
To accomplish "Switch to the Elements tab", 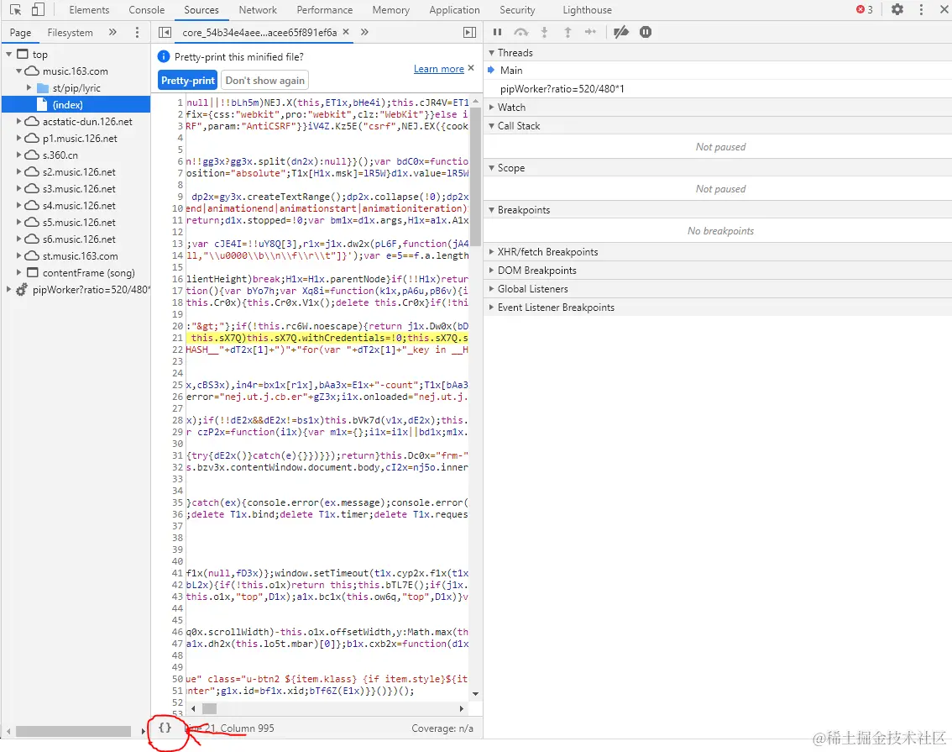I will [89, 10].
